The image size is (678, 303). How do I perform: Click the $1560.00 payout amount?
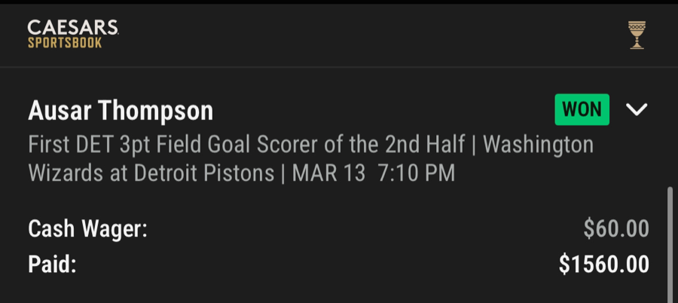point(603,265)
